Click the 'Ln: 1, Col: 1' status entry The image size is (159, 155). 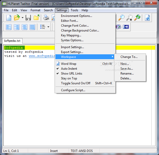pos(11,151)
